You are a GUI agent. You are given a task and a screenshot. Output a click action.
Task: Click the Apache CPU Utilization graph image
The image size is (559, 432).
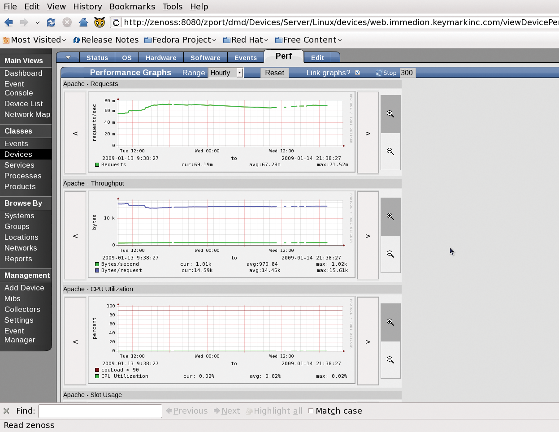coord(221,341)
